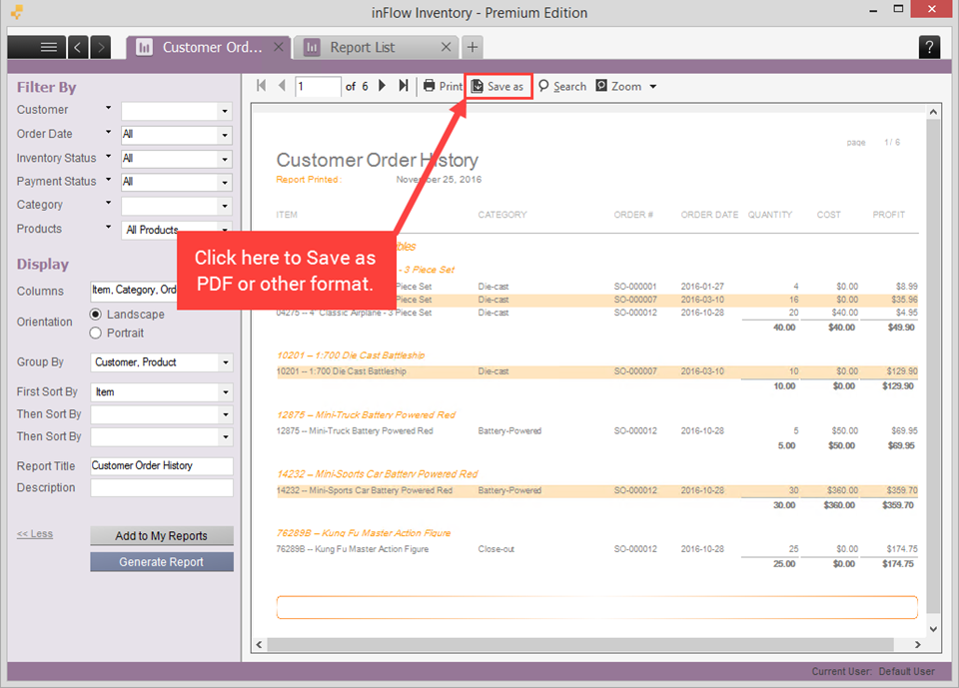This screenshot has width=959, height=688.
Task: Click the Report Title input field
Action: click(162, 466)
